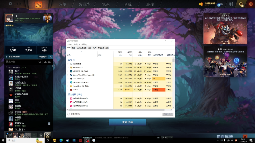This screenshot has width=255, height=143.
Task: Collapse the DOTA比赛中 friends group
Action: pyautogui.click(x=7, y=67)
